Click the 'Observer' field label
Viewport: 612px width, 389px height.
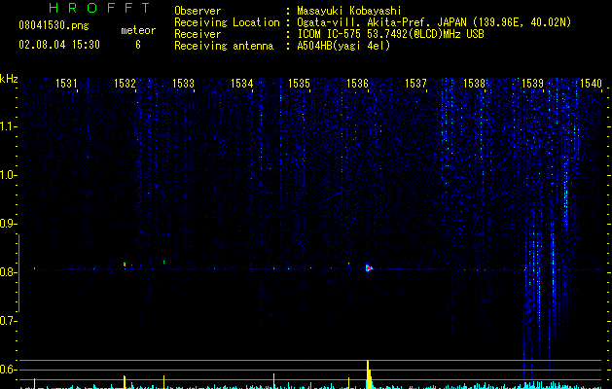198,11
